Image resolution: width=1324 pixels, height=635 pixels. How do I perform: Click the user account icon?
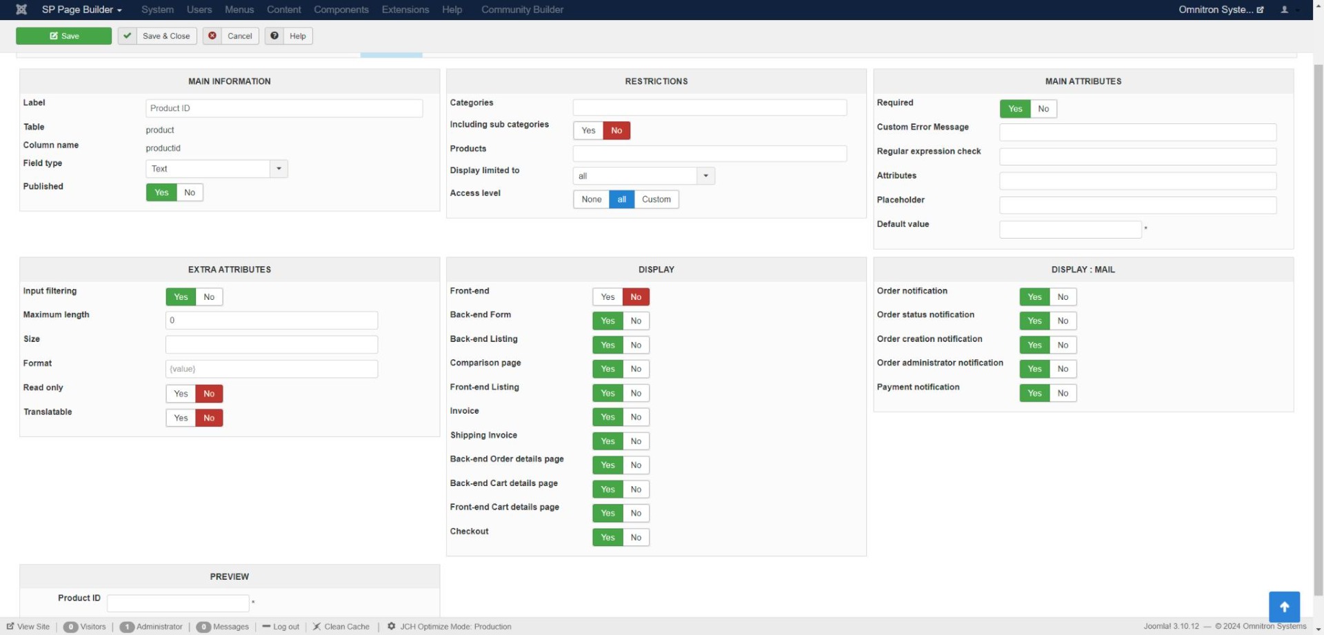1284,10
